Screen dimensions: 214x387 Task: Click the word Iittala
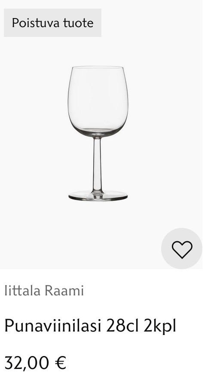pos(22,291)
